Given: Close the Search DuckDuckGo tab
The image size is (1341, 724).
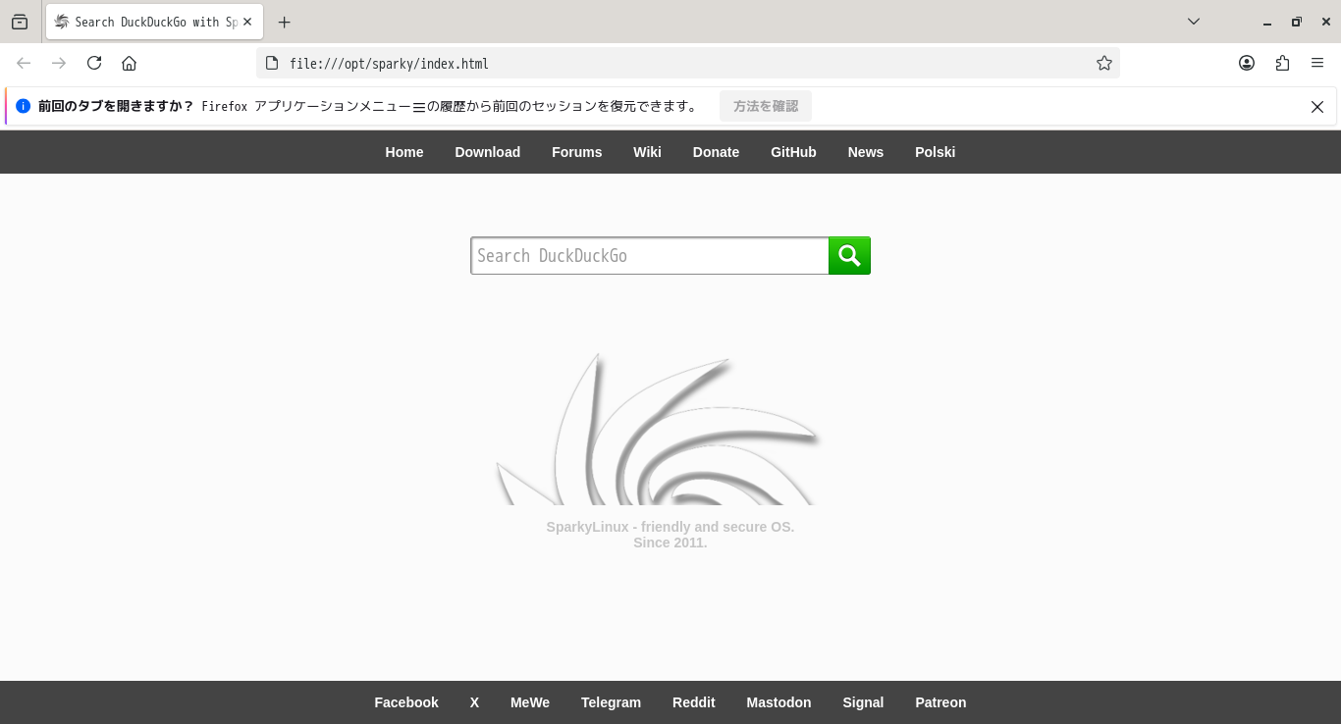Looking at the screenshot, I should (x=246, y=22).
